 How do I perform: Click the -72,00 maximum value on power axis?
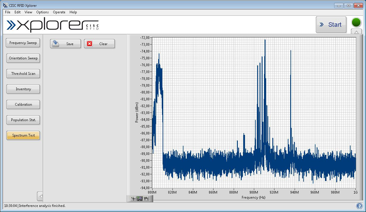(145, 38)
